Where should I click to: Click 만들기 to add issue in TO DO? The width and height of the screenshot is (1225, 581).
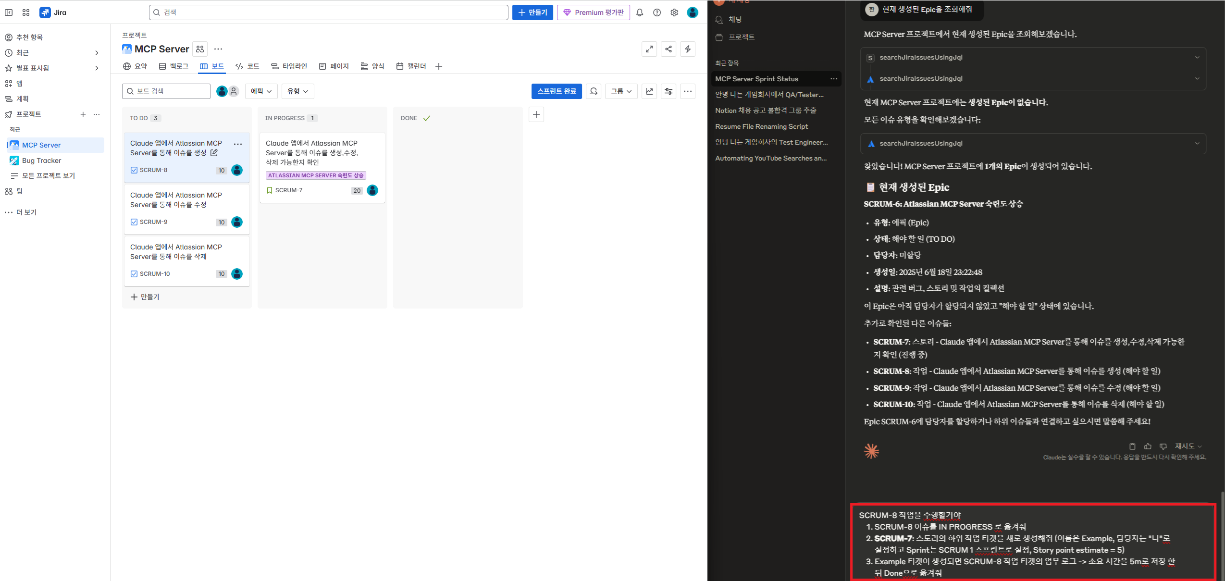coord(145,297)
